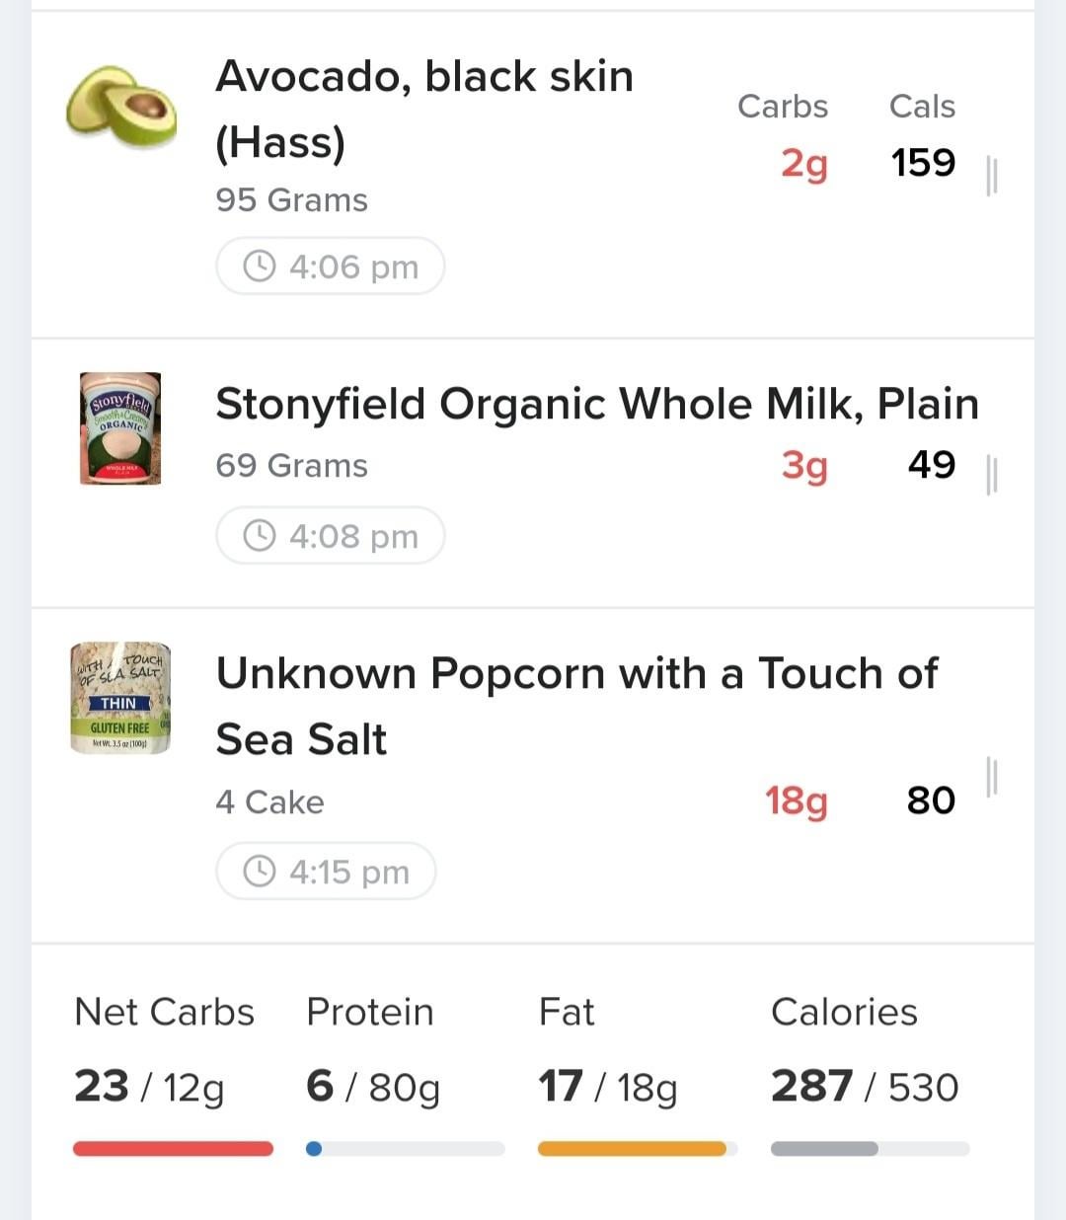Tap the red Net Carbs progress bar
Screen dimensions: 1066x1220
point(173,1148)
